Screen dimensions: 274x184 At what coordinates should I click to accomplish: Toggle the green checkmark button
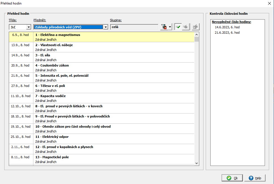click(178, 27)
